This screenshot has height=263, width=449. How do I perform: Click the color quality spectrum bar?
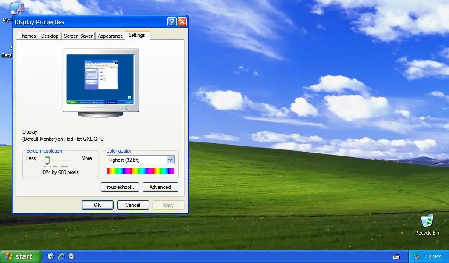coord(140,171)
